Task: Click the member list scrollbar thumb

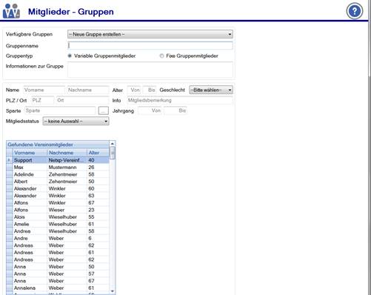Action: coord(113,153)
